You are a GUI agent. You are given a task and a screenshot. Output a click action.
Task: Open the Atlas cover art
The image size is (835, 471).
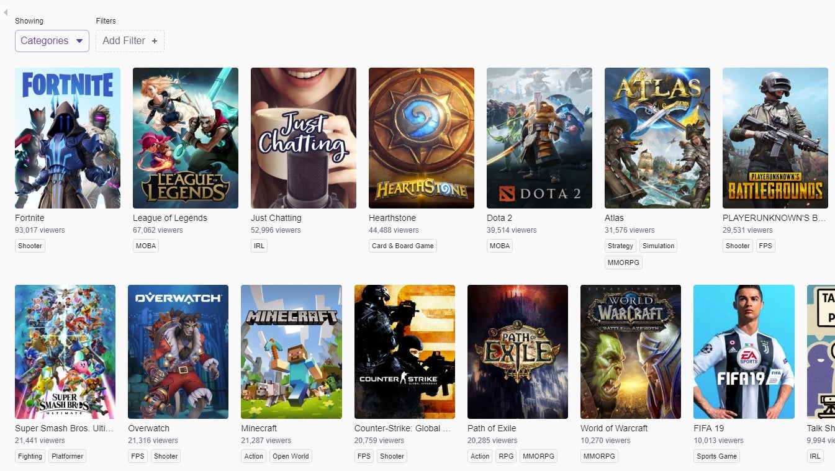click(657, 138)
